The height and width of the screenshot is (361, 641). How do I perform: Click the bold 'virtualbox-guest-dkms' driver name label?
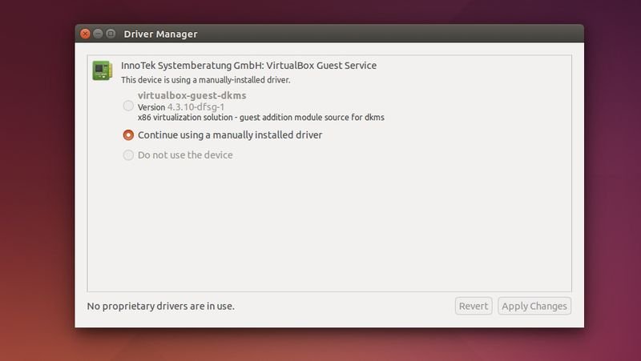coord(191,95)
